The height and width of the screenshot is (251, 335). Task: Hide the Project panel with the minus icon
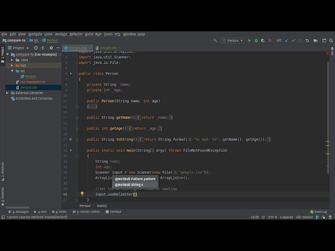[58, 48]
